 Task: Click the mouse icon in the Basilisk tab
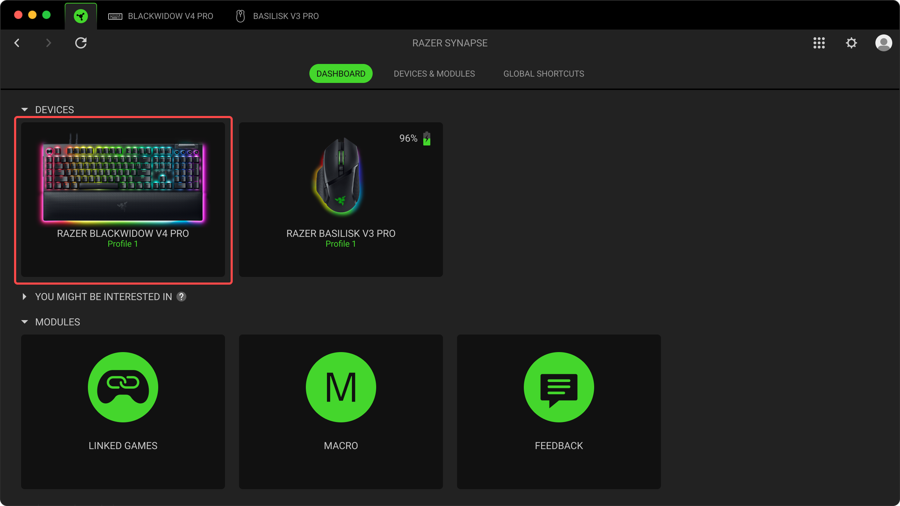point(240,16)
